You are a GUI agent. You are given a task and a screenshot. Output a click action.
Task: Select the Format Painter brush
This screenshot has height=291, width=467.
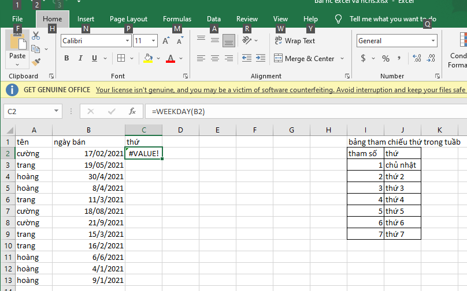36,62
